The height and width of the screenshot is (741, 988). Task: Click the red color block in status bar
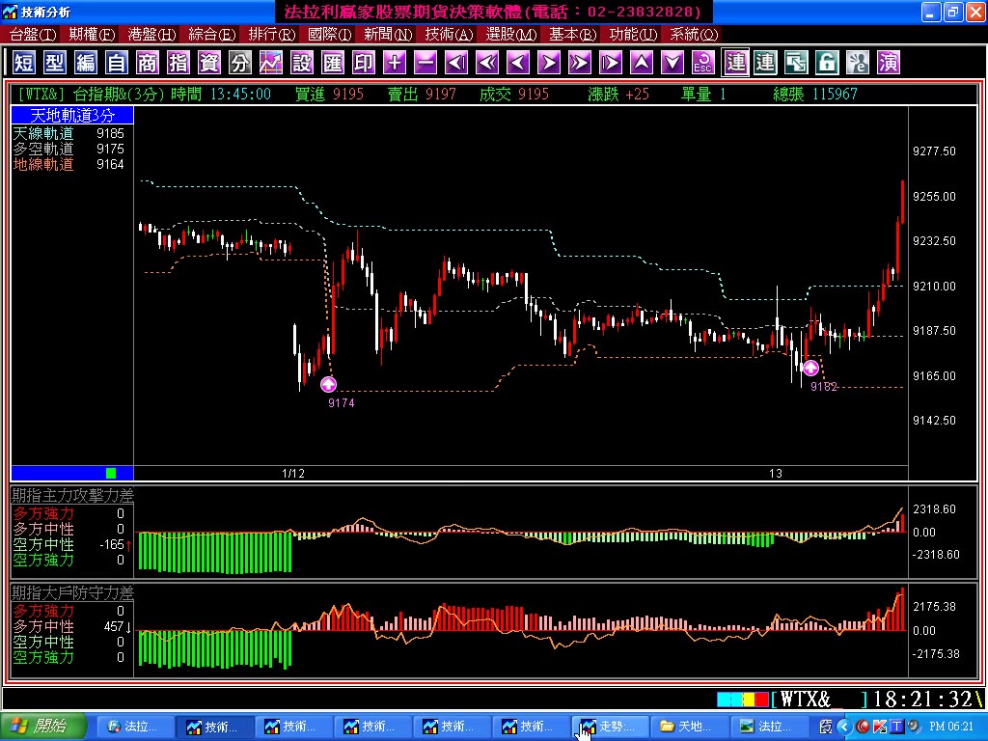[762, 700]
